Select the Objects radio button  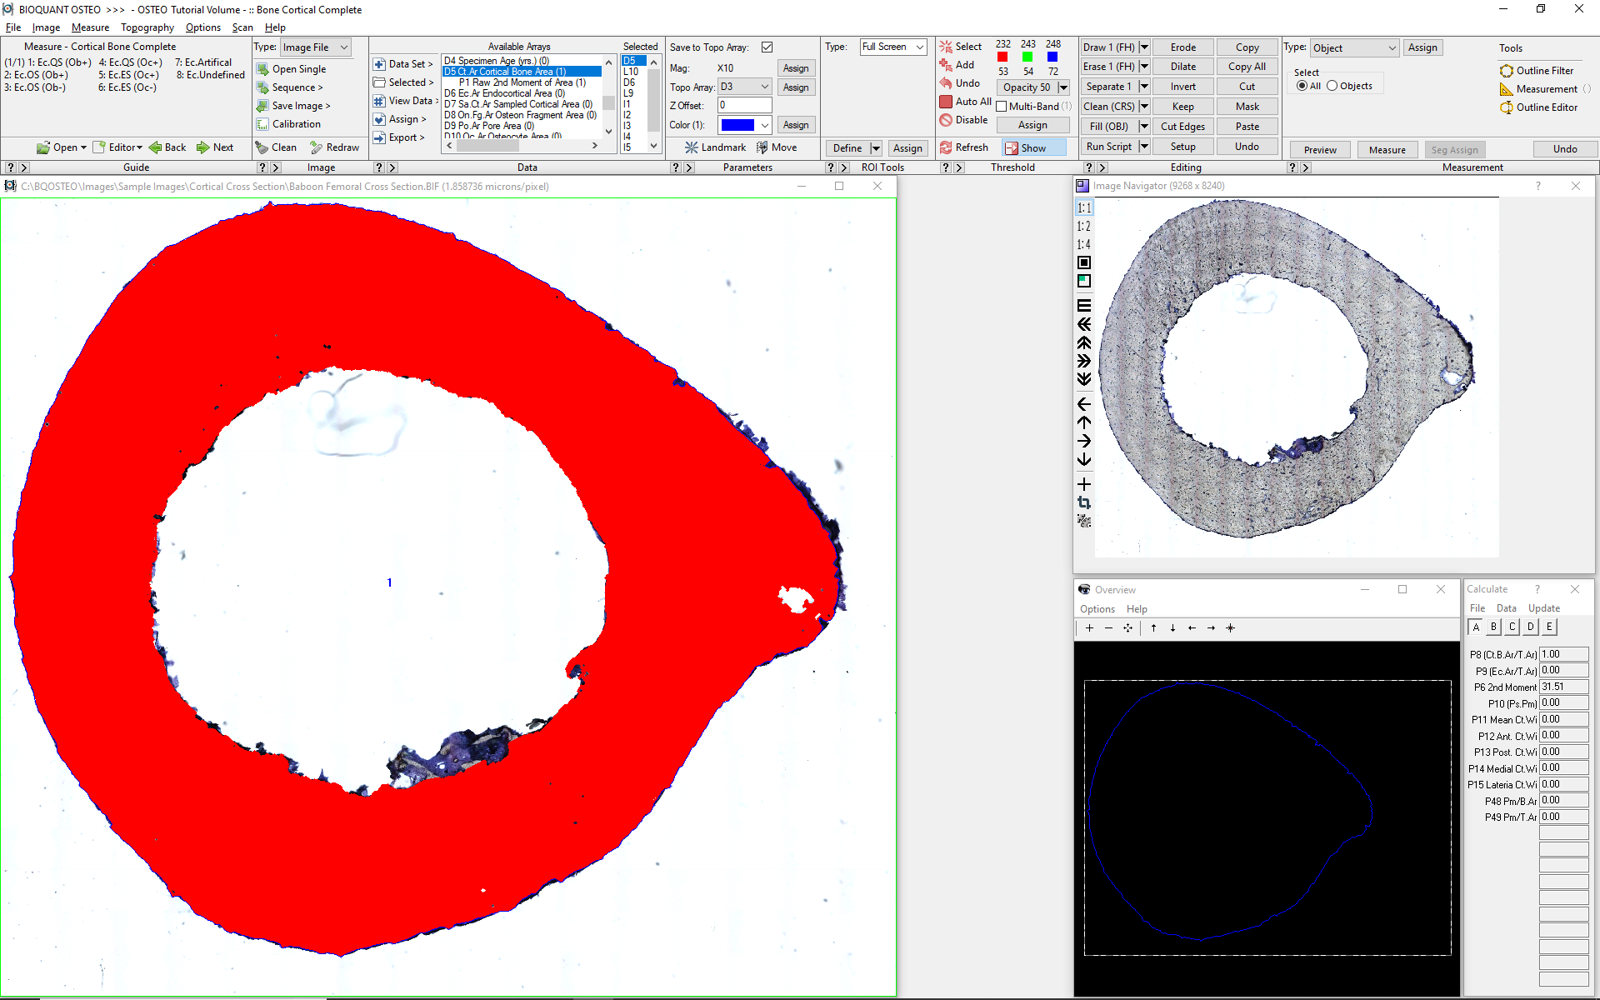click(x=1332, y=86)
